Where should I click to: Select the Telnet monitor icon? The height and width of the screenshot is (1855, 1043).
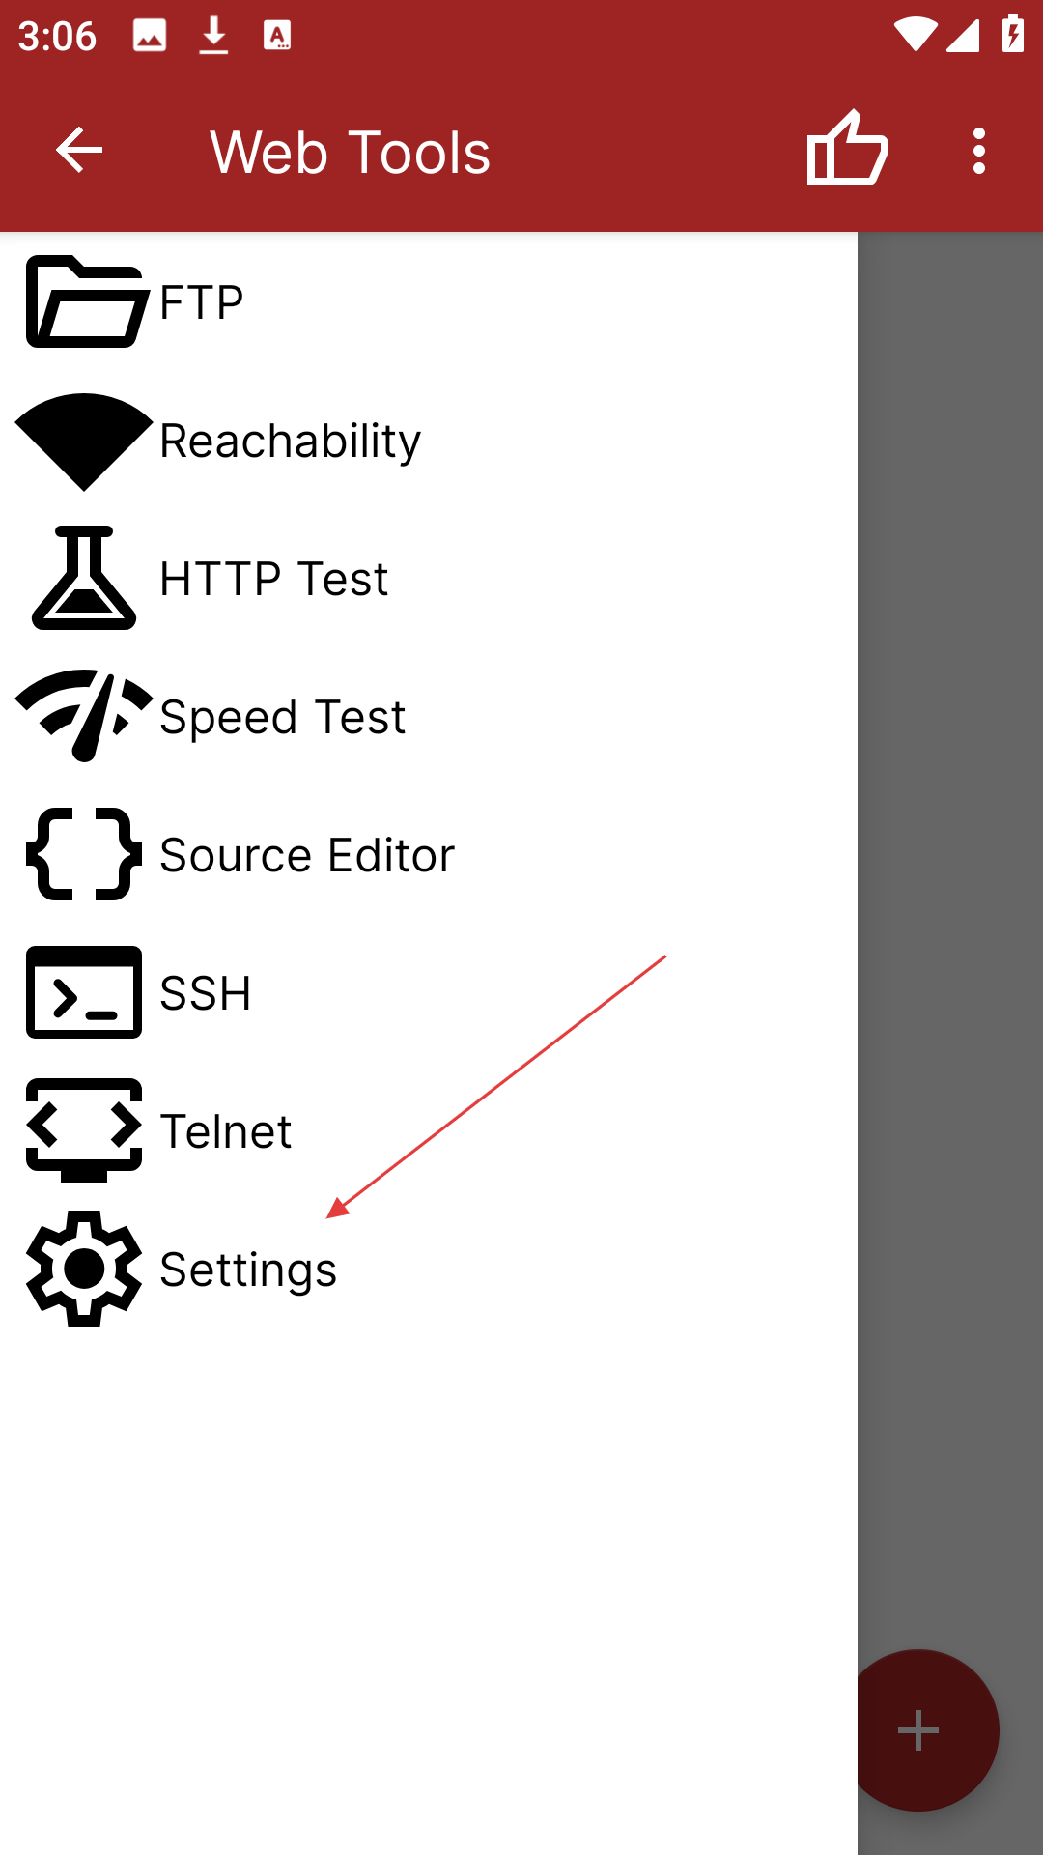coord(84,1130)
